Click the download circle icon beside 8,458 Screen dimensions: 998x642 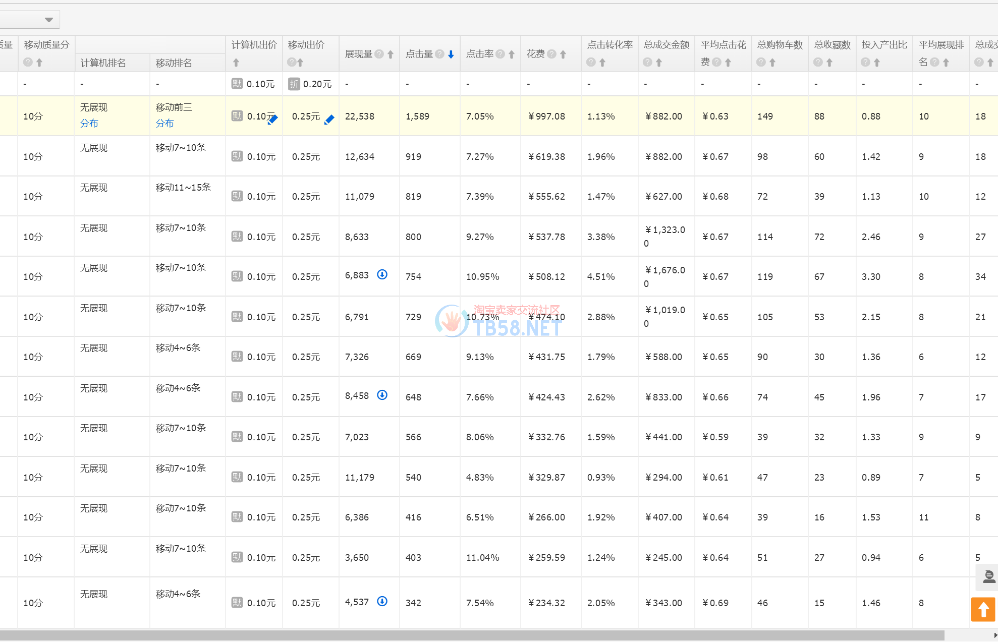point(382,395)
